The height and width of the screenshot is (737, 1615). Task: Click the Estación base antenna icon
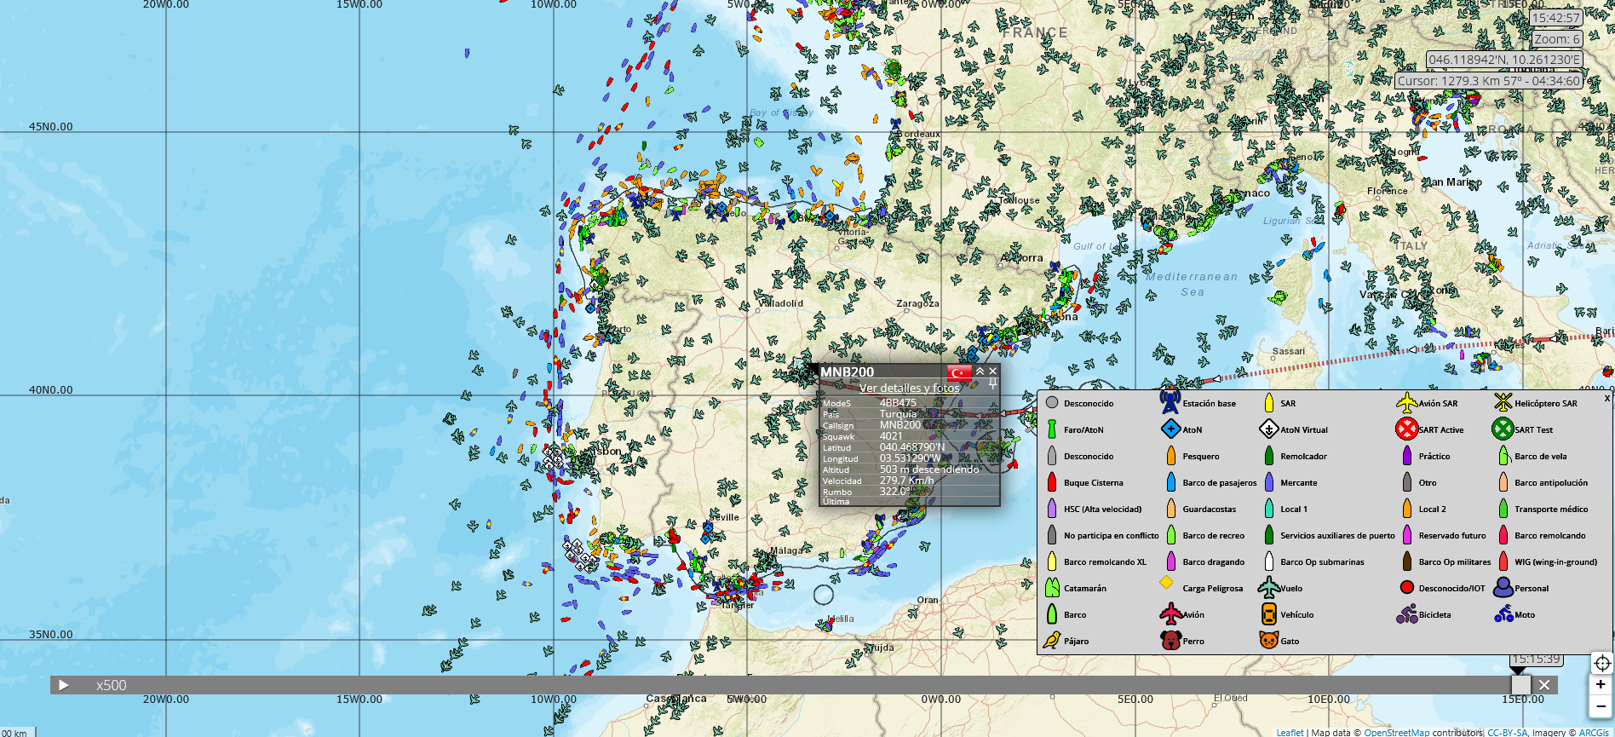click(x=1170, y=401)
